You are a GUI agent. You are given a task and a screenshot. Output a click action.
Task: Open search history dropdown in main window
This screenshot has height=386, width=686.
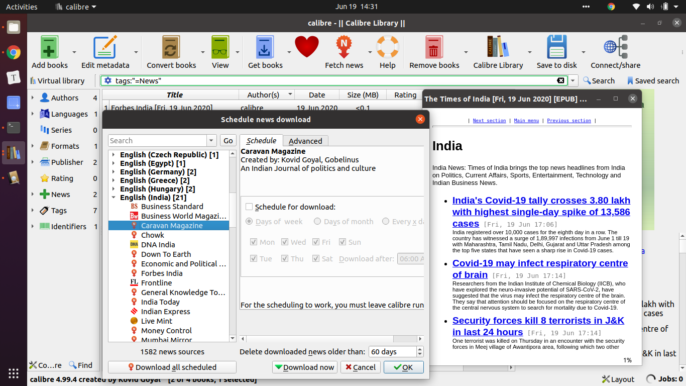pyautogui.click(x=573, y=80)
